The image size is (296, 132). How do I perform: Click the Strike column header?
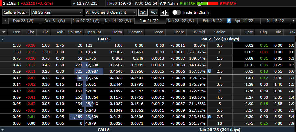tap(220, 32)
